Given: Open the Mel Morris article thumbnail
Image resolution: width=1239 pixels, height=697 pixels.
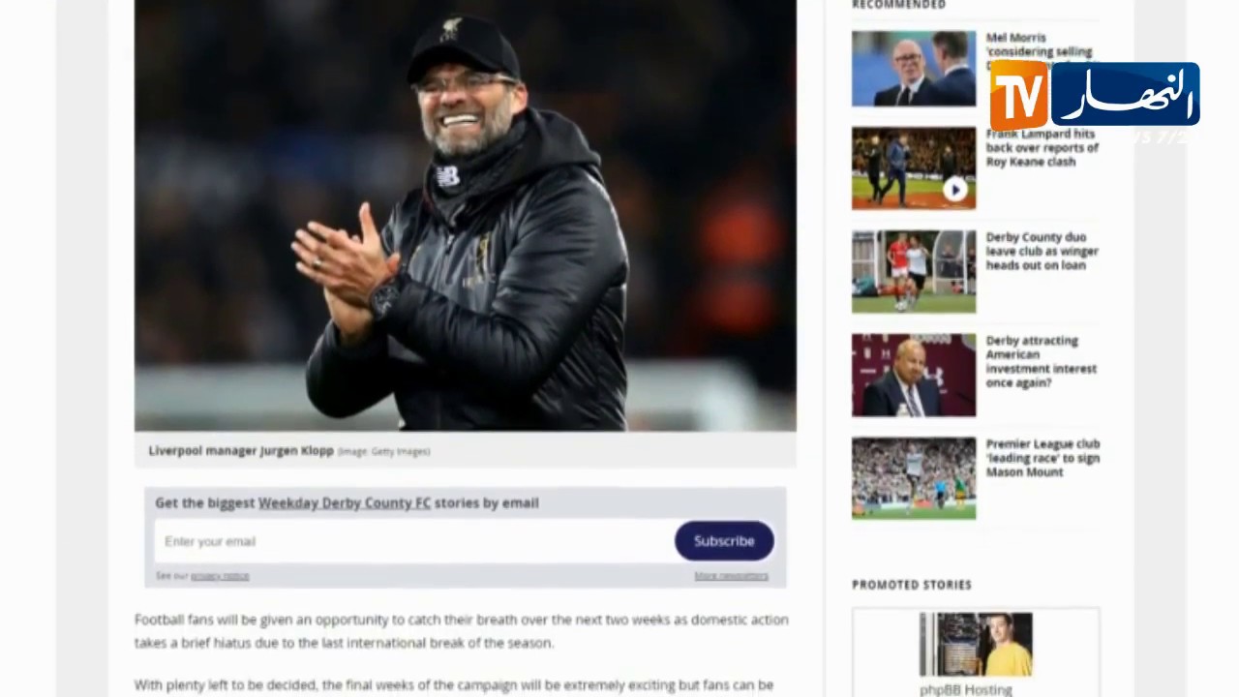Looking at the screenshot, I should click(x=914, y=69).
